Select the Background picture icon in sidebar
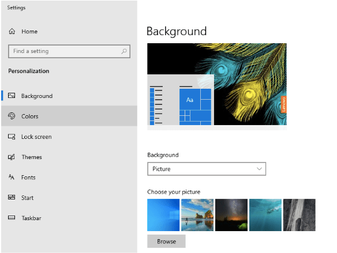Image resolution: width=337 pixels, height=253 pixels. tap(12, 96)
